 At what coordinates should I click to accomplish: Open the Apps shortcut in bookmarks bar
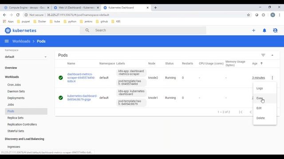click(x=8, y=22)
